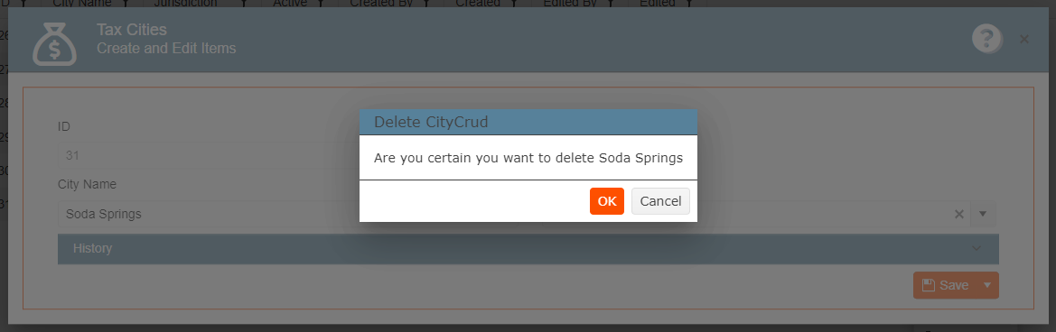Click the floppy disk icon on Save

[x=928, y=285]
